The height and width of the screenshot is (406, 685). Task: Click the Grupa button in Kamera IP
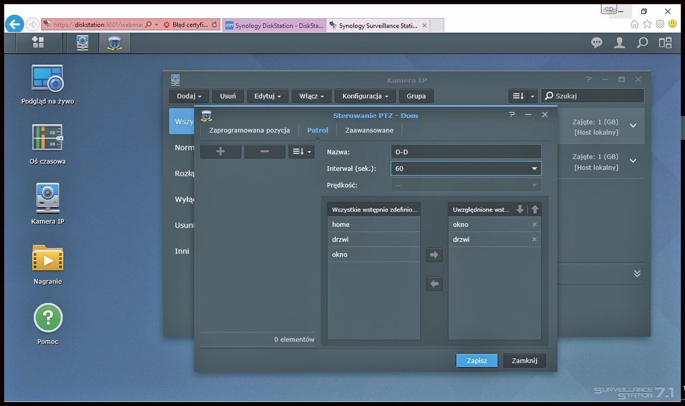(416, 96)
